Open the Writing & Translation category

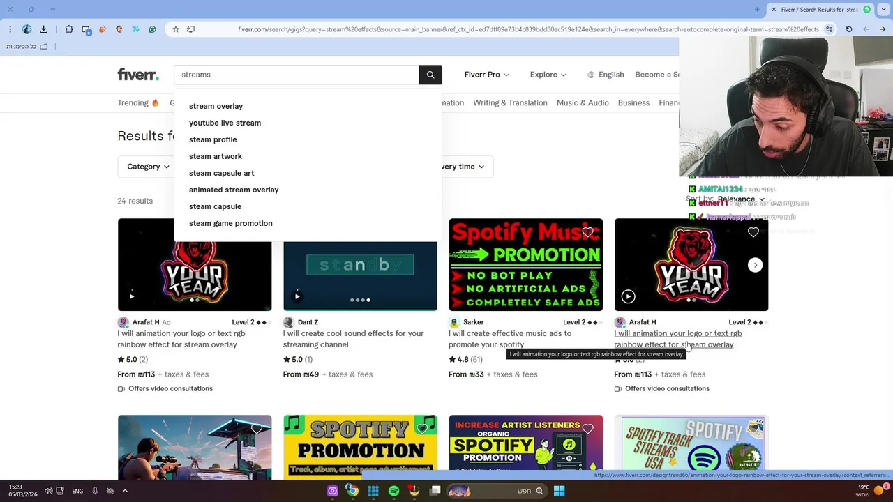(510, 102)
